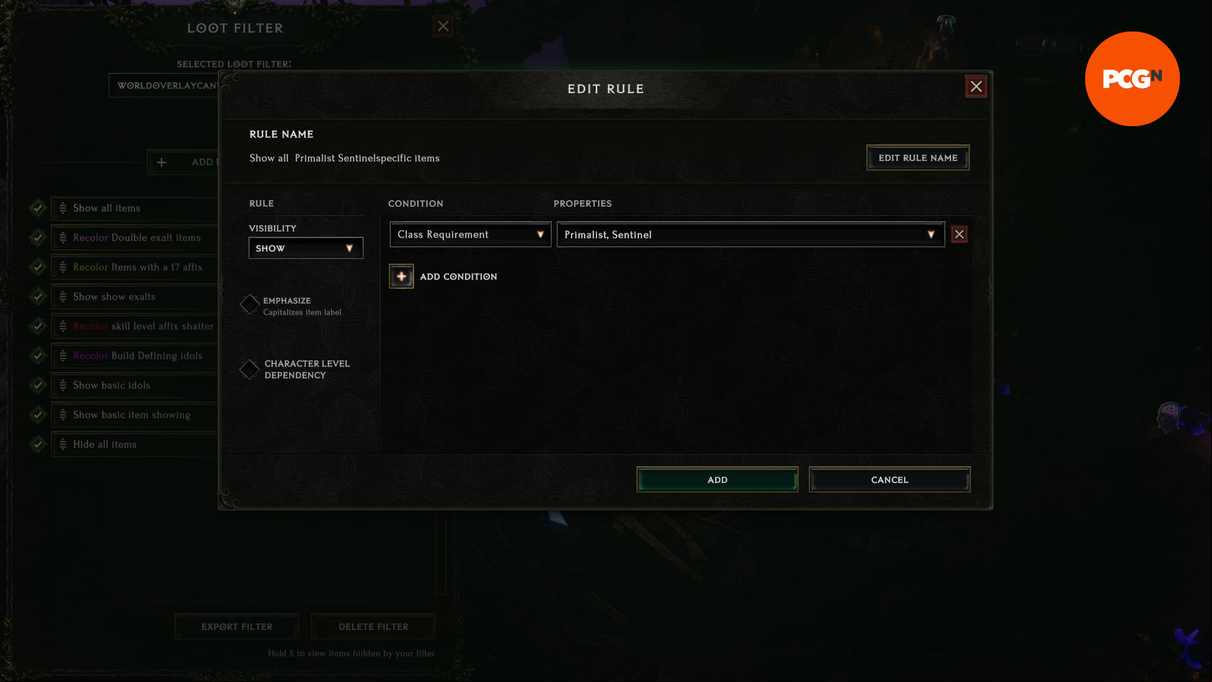Remove the Class Requirement condition with X
Screen dimensions: 1212x682
tap(959, 235)
